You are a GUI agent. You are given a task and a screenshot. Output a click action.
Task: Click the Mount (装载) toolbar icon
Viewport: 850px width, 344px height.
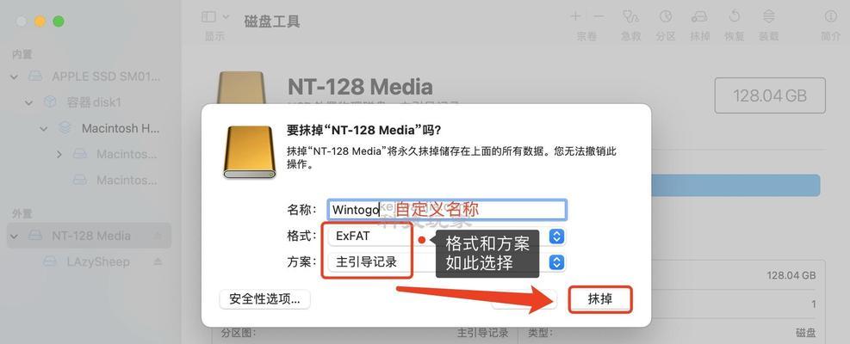tap(769, 17)
